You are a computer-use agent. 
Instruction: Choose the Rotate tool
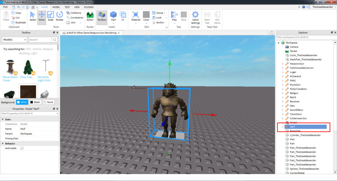click(x=60, y=16)
